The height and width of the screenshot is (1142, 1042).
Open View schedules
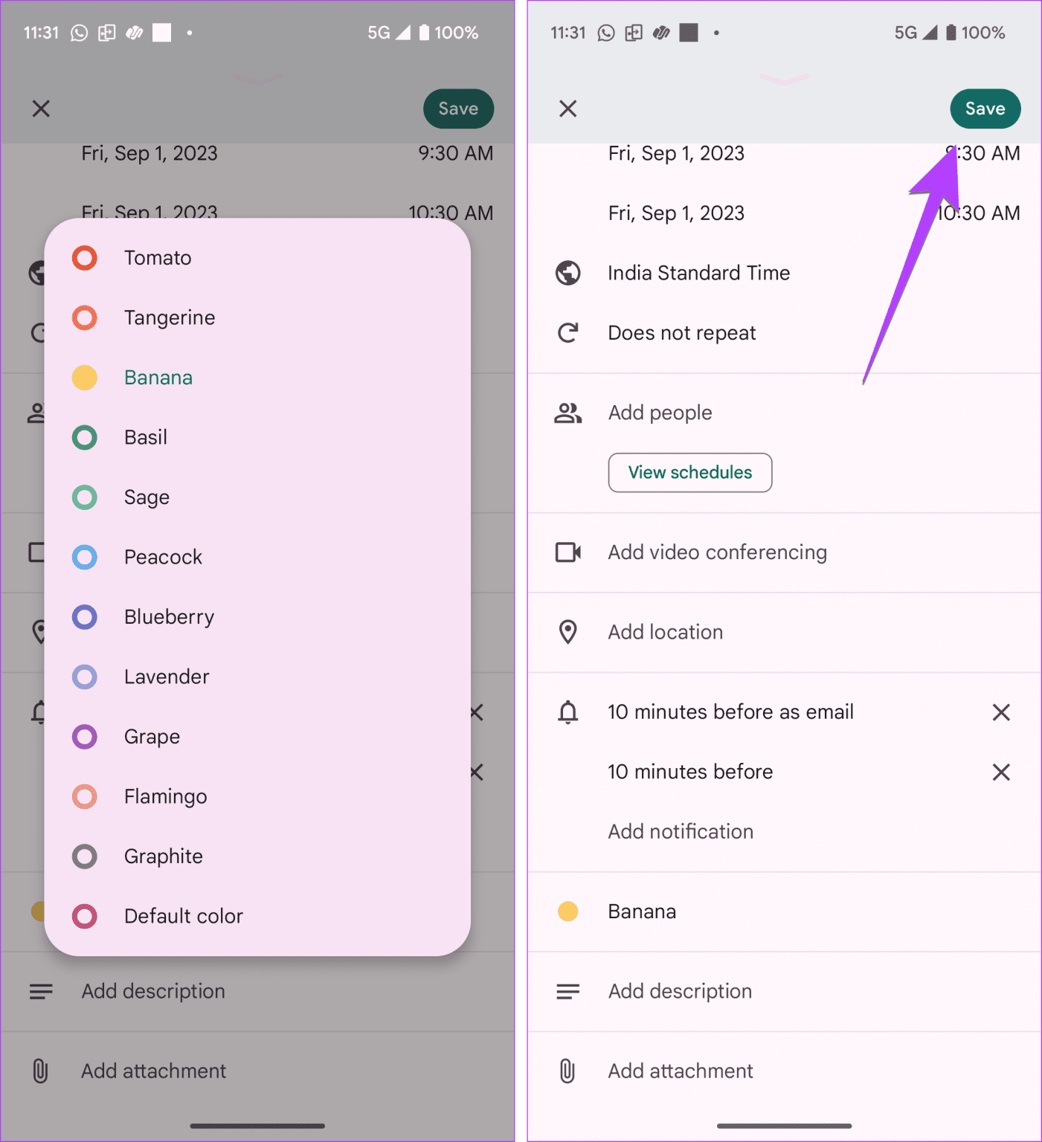(x=689, y=472)
